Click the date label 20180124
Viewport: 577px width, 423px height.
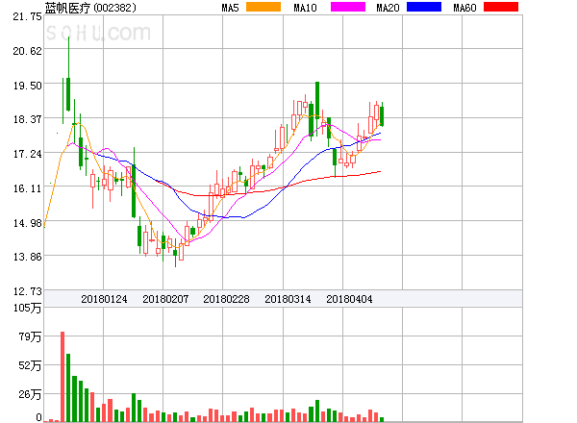(x=104, y=299)
